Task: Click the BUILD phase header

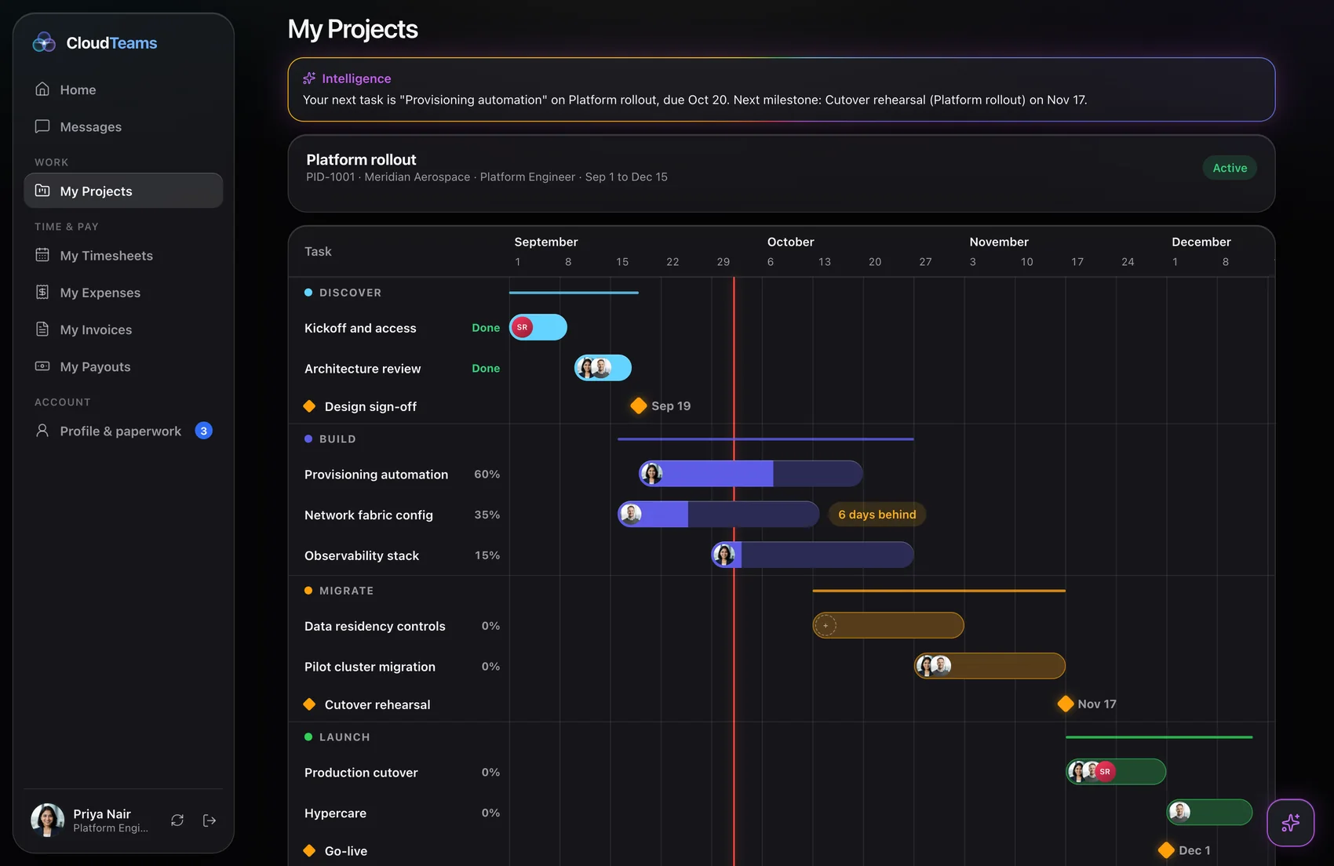Action: point(330,439)
